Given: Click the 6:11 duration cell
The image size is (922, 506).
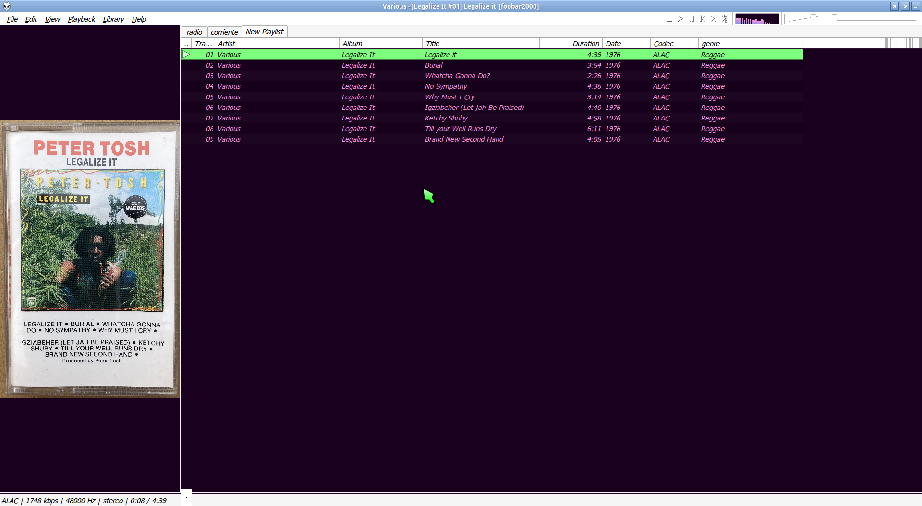Looking at the screenshot, I should click(x=594, y=129).
